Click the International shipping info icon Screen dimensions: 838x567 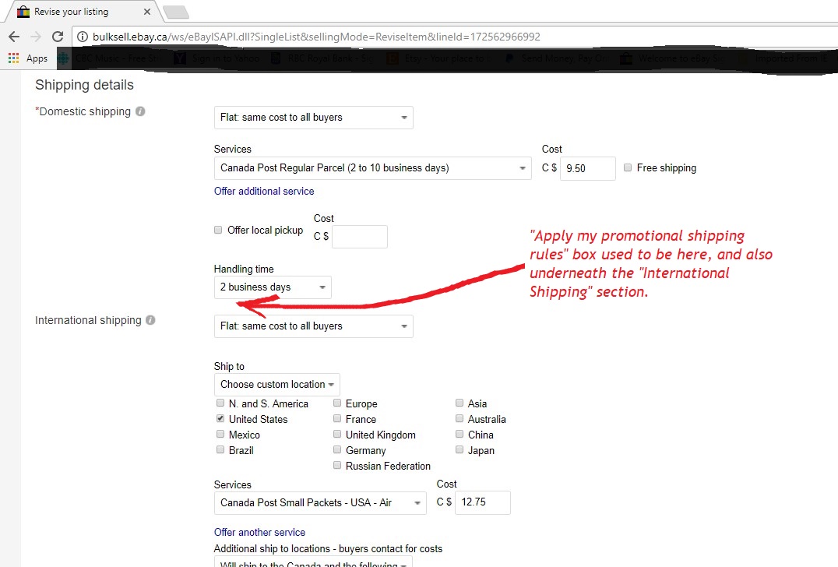coord(150,320)
